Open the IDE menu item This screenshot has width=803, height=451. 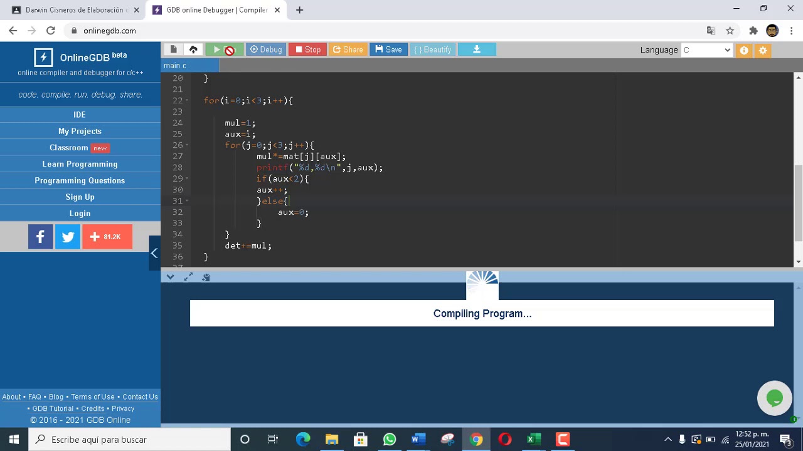pyautogui.click(x=80, y=115)
